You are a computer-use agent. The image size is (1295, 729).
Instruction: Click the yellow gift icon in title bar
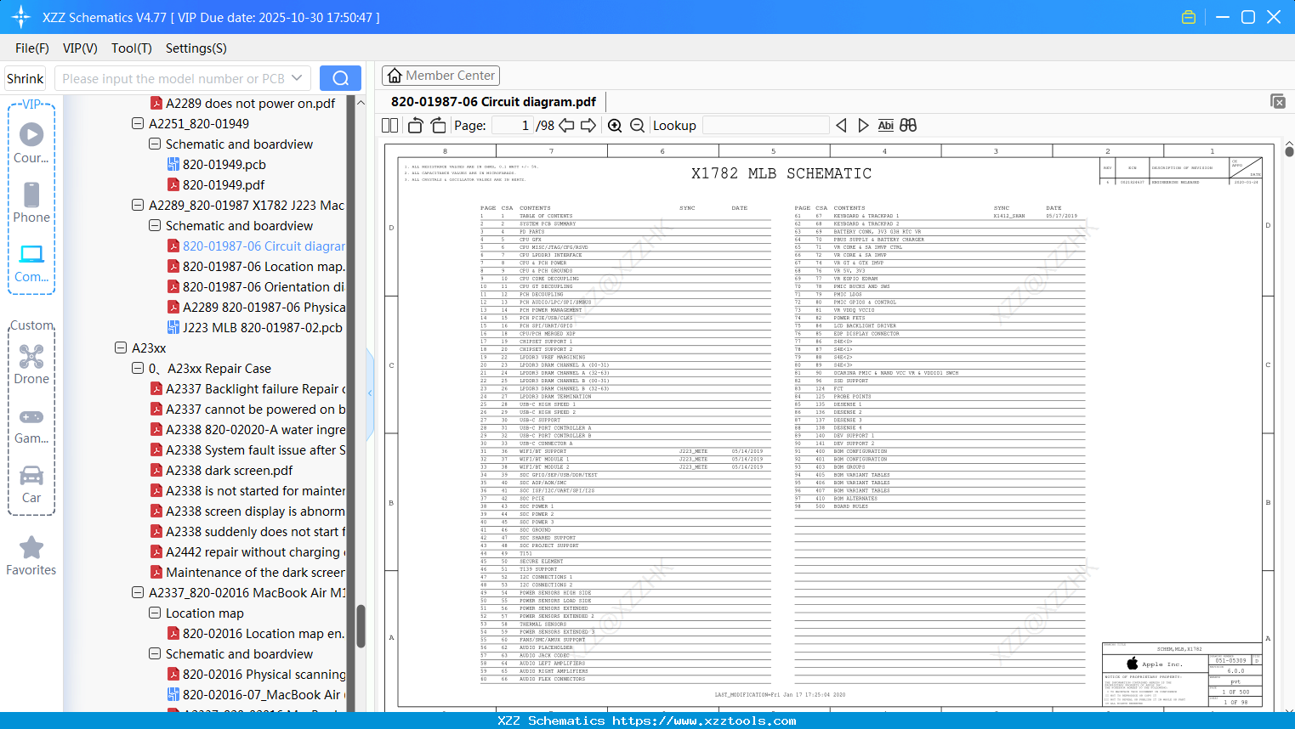(1189, 17)
